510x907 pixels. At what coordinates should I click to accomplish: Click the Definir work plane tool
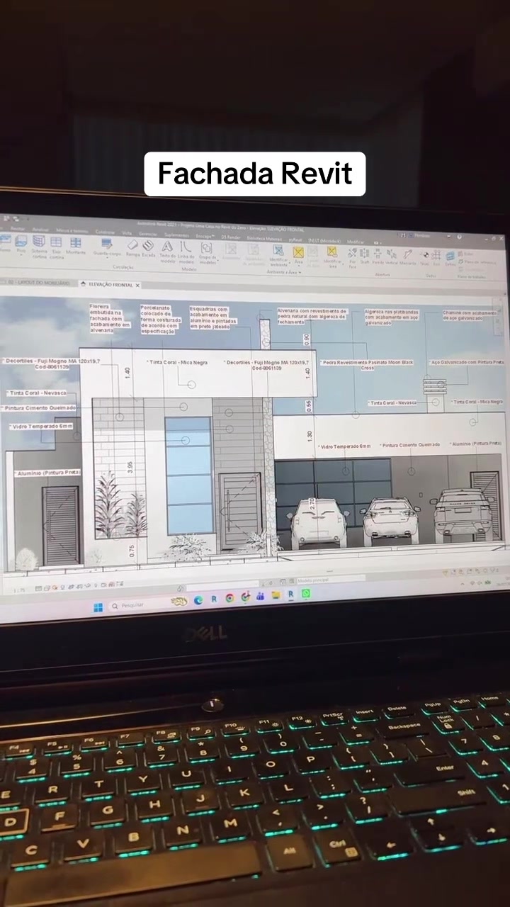pos(450,259)
